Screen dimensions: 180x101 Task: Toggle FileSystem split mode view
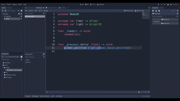point(21,57)
